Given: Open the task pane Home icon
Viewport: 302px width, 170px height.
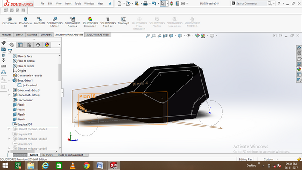Looking at the screenshot, I should [x=299, y=48].
